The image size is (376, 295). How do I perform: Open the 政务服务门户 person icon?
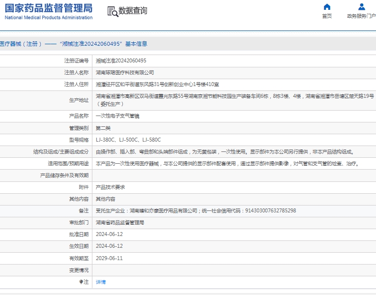click(361, 7)
